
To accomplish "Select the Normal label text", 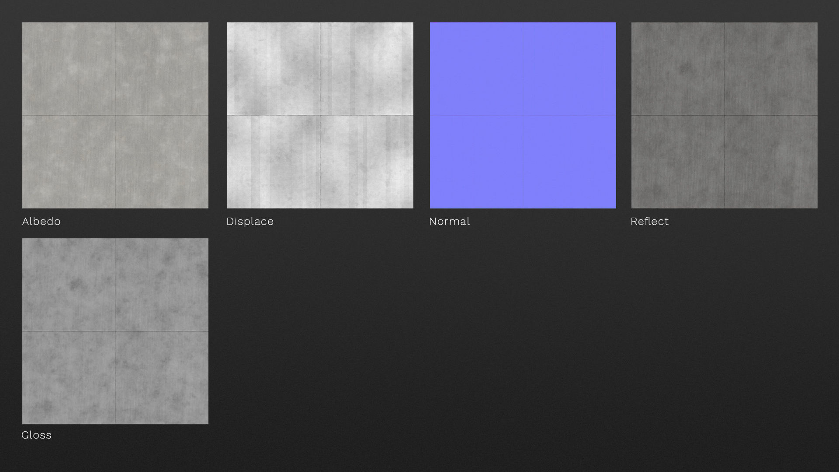I will (x=450, y=221).
